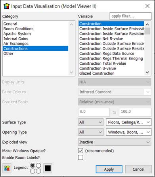Uncheck Make Windows Opaque checkbox
The width and height of the screenshot is (155, 177).
click(x=80, y=151)
